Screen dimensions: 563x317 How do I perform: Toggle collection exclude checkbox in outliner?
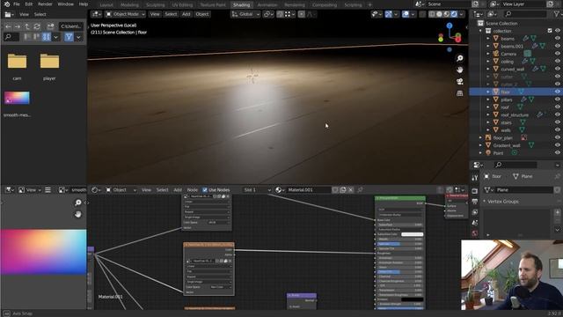[x=550, y=31]
